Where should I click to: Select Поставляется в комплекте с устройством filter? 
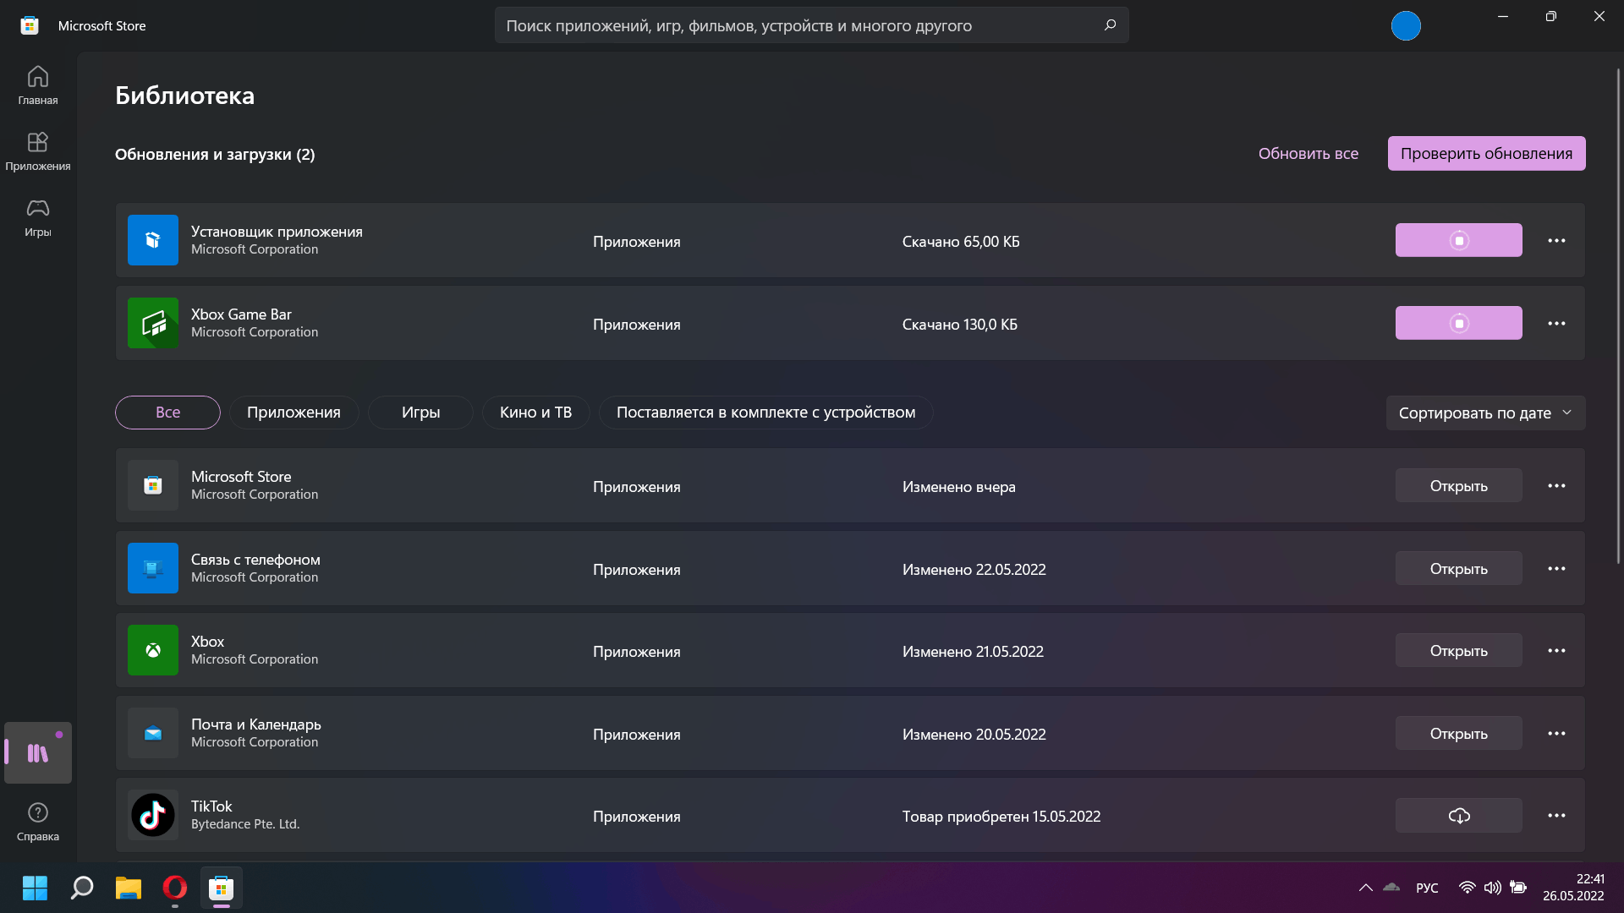click(x=765, y=413)
